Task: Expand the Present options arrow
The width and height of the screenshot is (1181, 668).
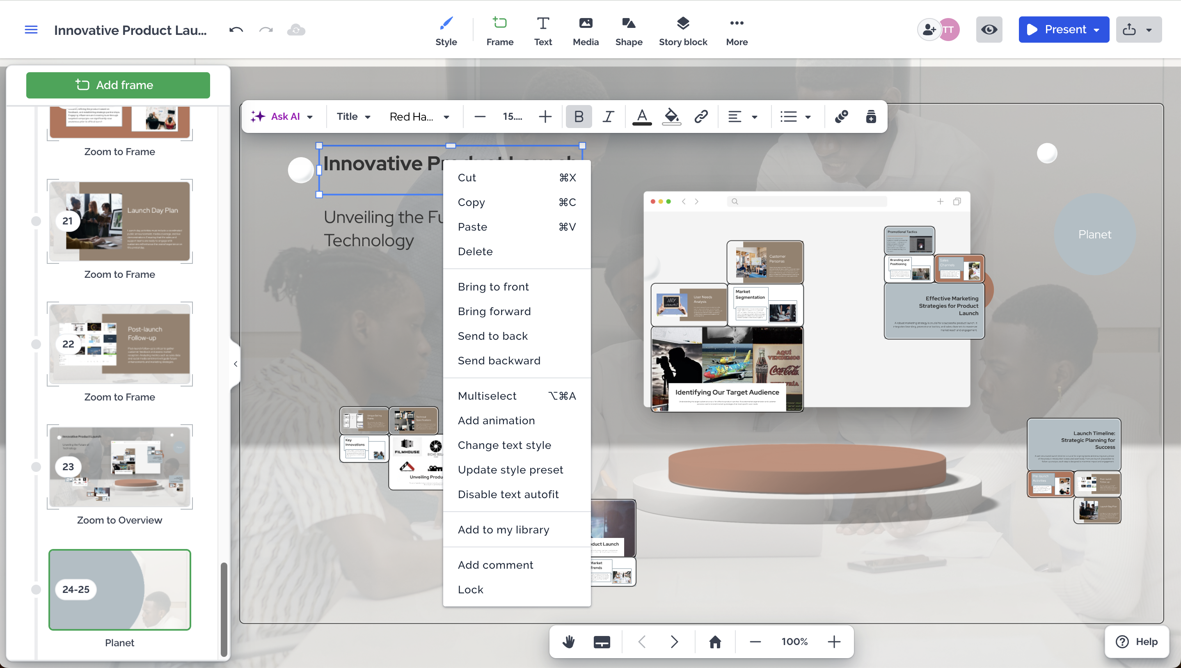Action: [1097, 30]
